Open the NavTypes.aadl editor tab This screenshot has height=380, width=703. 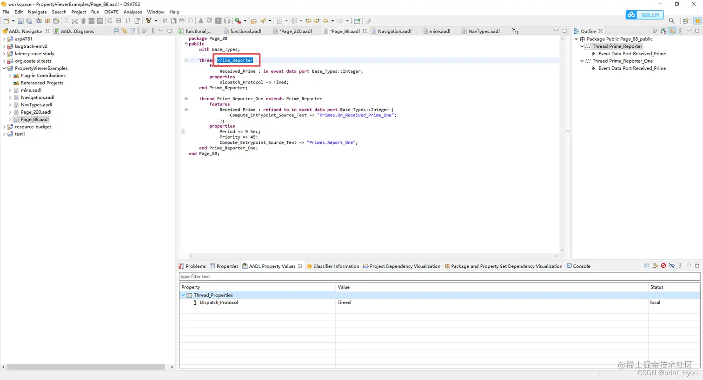481,31
